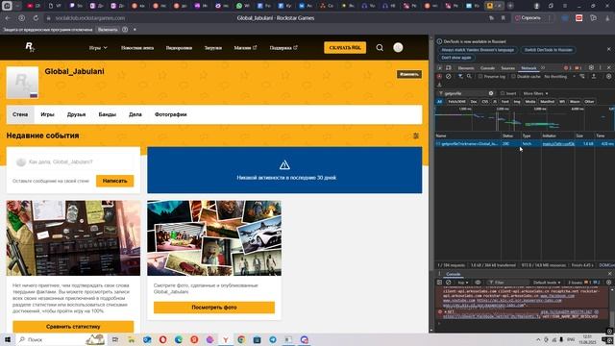This screenshot has height=346, width=615.
Task: Select the Other request type filter
Action: 589,102
